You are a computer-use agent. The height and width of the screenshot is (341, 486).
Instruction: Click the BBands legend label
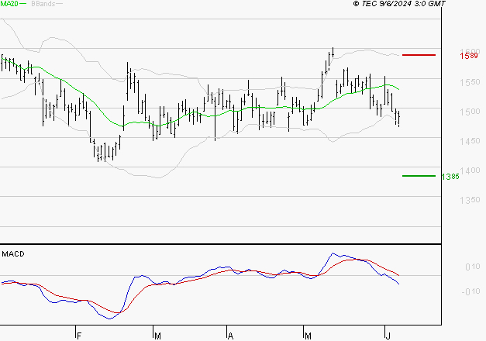(43, 4)
